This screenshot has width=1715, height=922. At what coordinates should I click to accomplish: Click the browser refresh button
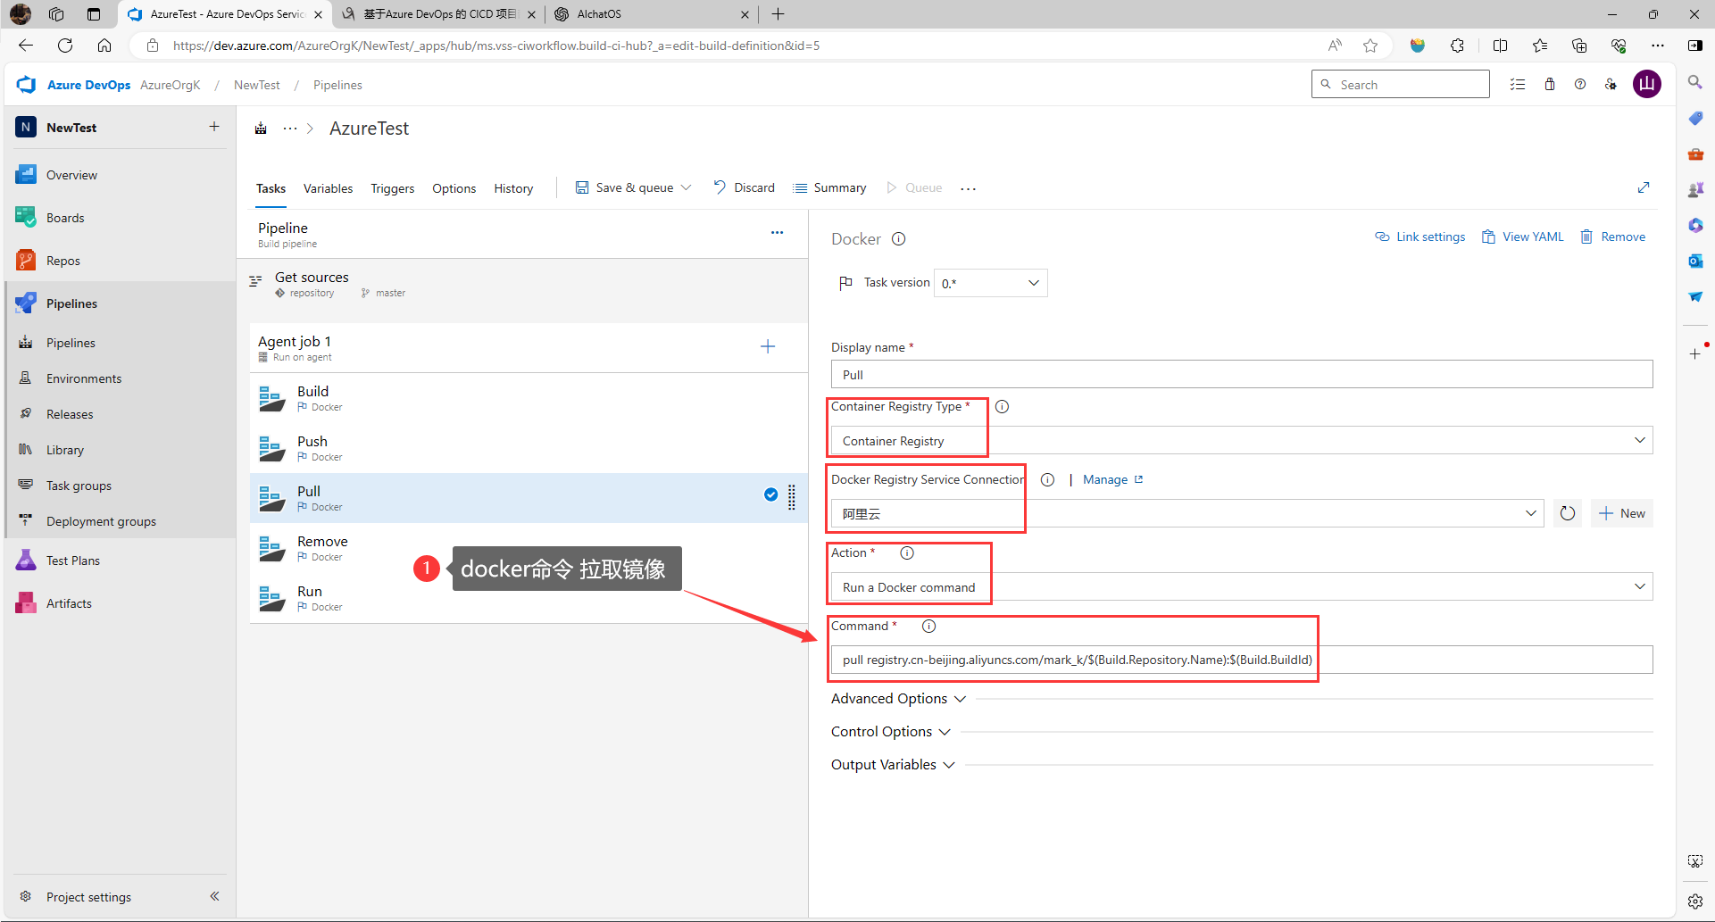(x=65, y=46)
